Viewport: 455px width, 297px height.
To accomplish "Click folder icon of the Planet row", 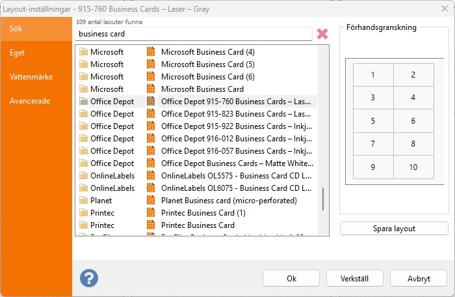I will point(84,200).
